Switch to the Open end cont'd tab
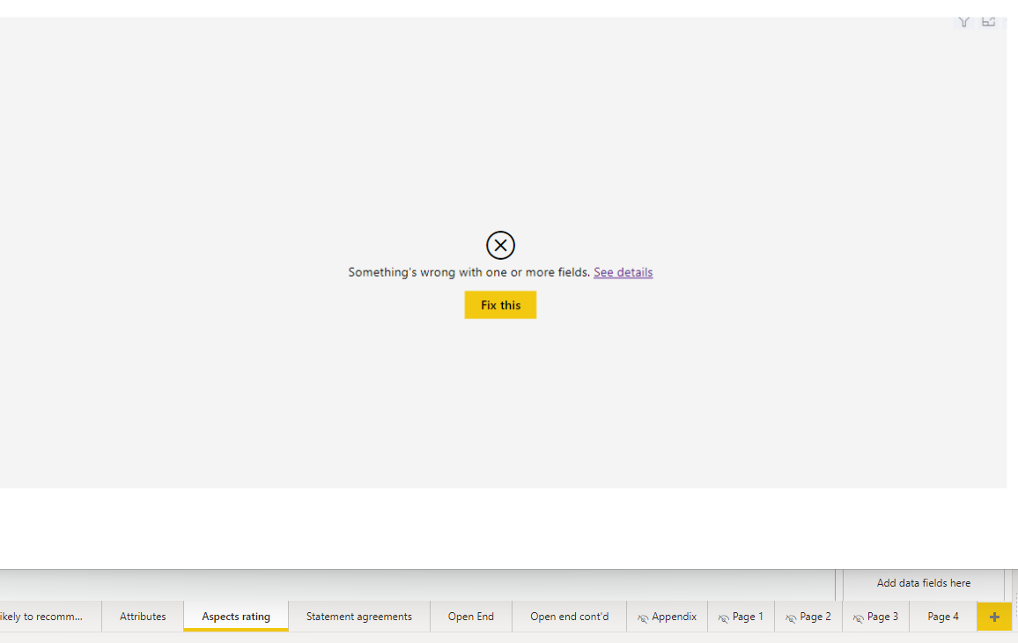1018x643 pixels. pos(570,617)
